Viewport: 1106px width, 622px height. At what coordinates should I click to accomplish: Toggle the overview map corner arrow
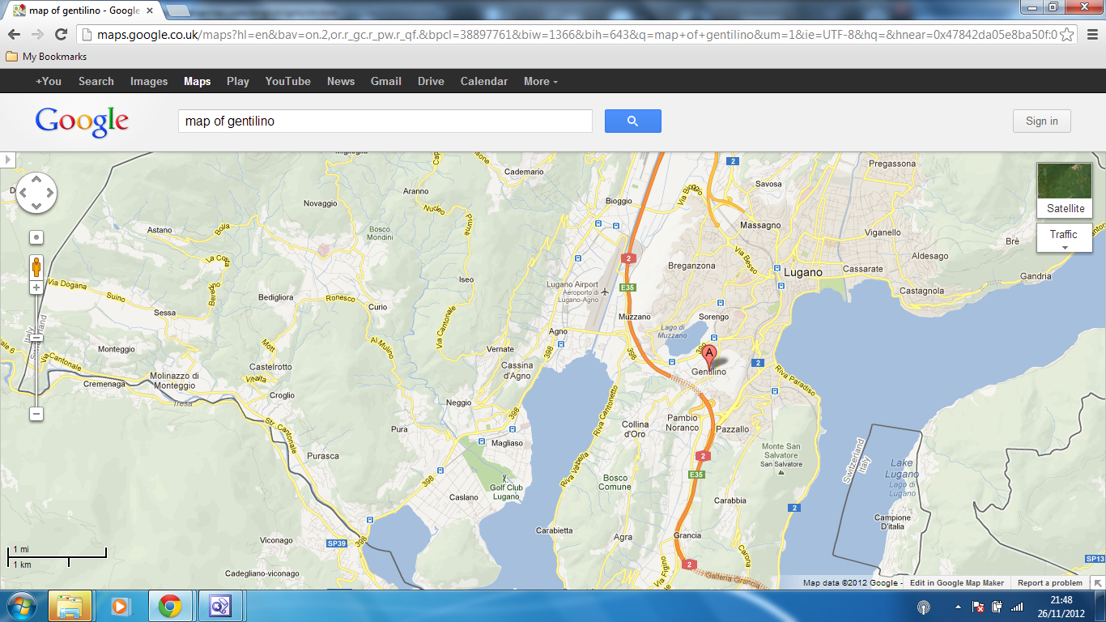[1097, 582]
